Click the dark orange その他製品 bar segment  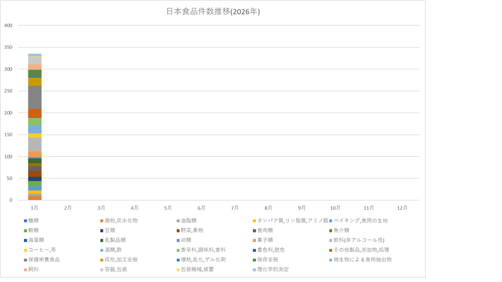(35, 113)
